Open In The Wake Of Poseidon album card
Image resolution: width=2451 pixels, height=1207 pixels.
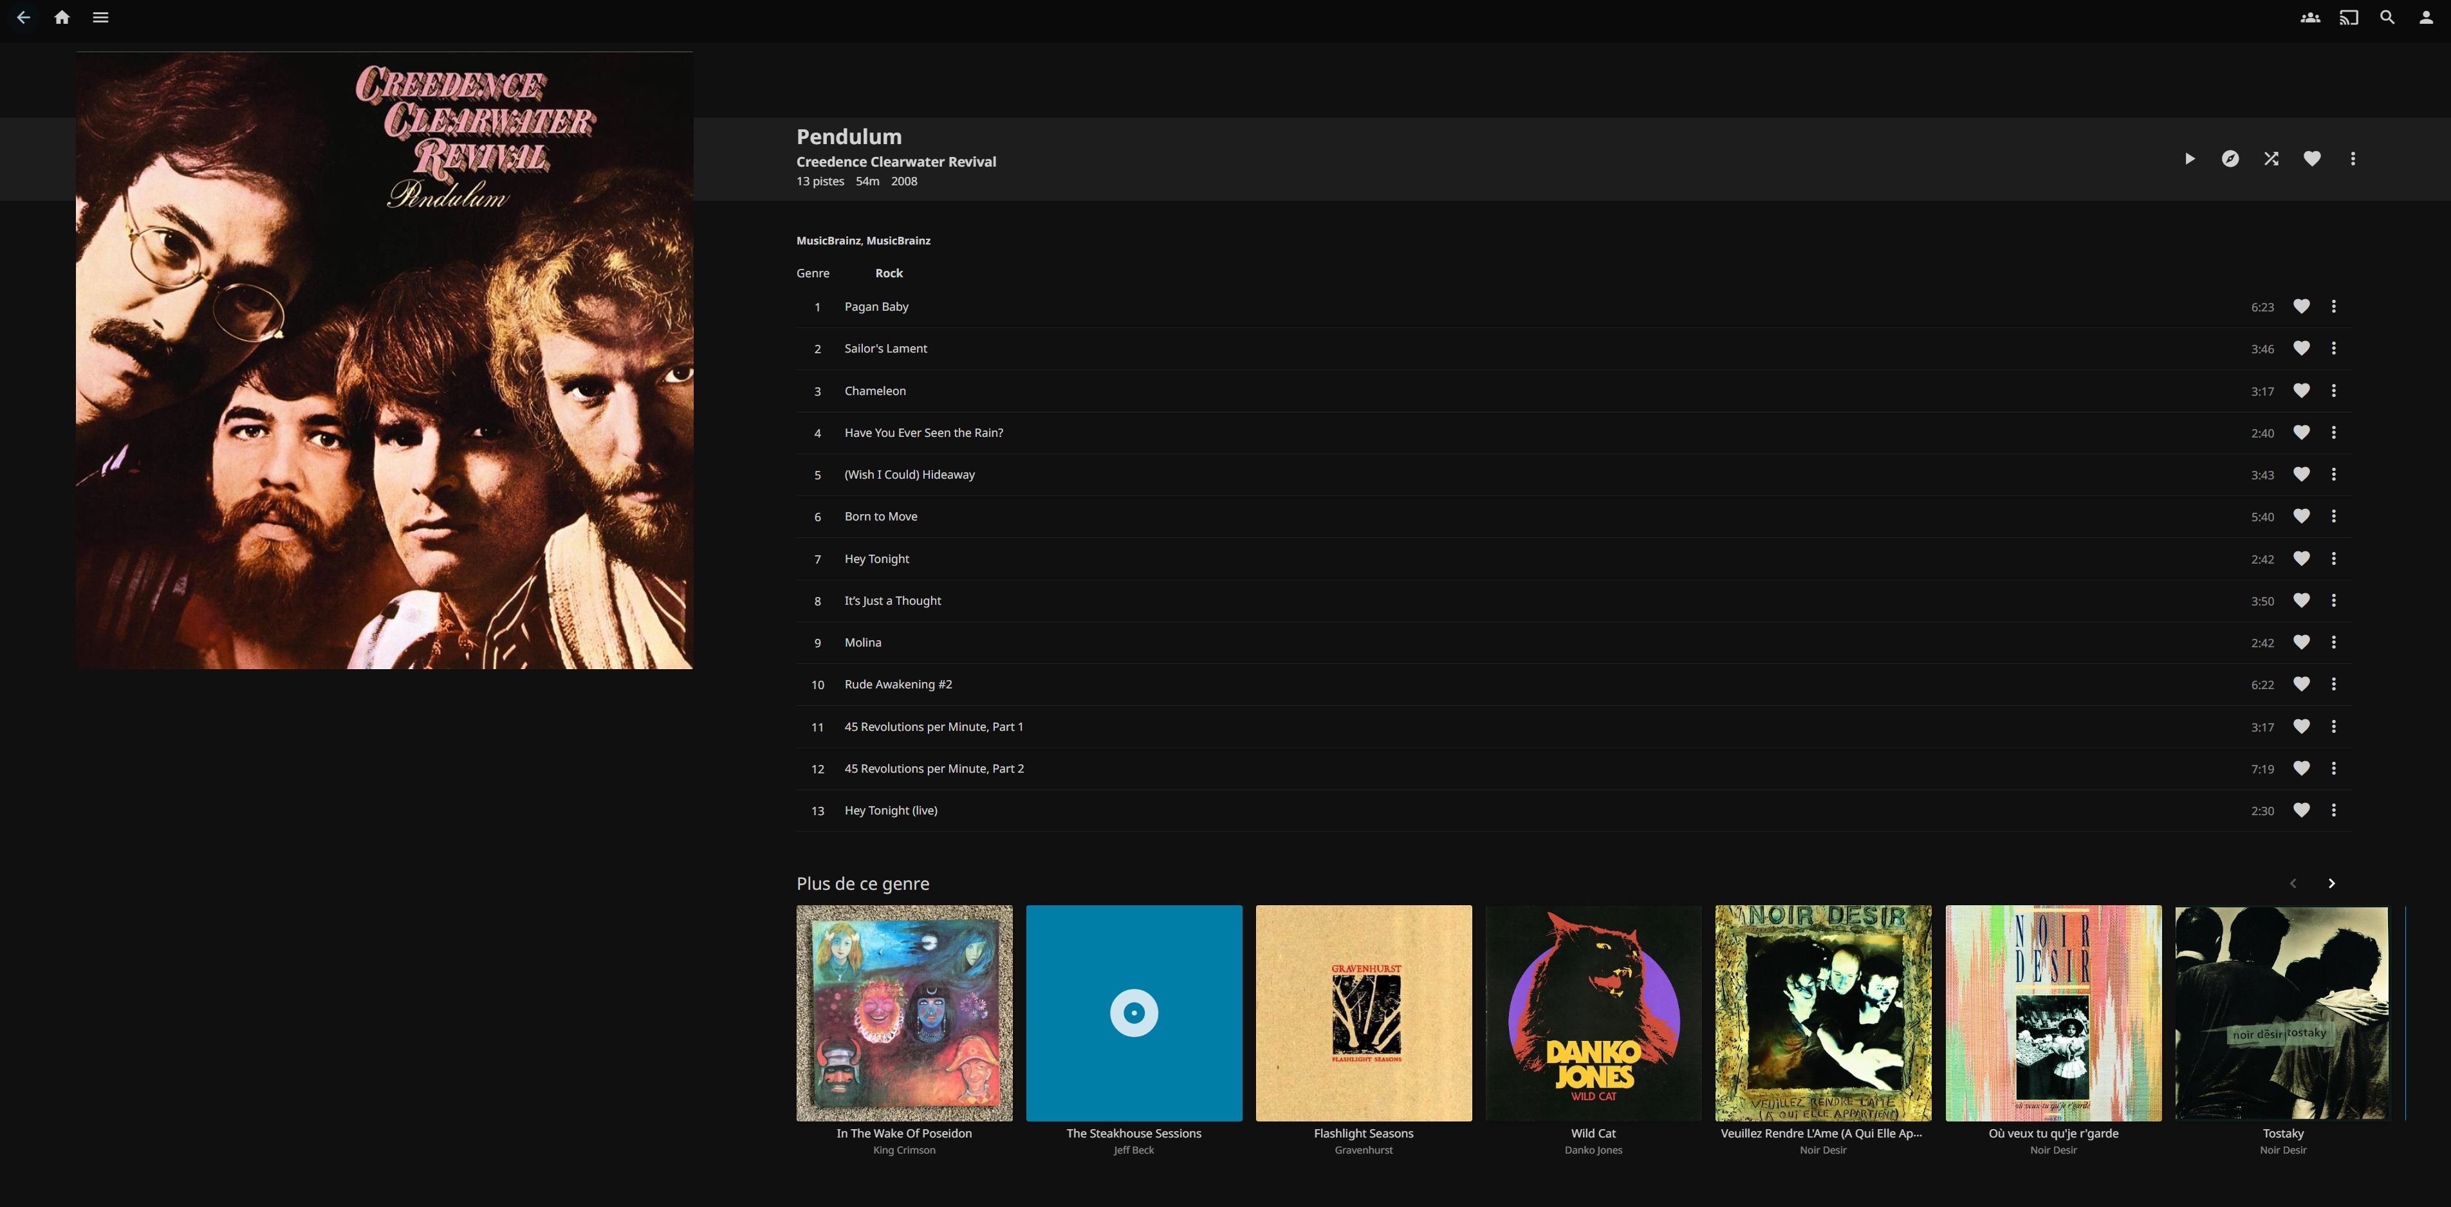coord(904,1013)
